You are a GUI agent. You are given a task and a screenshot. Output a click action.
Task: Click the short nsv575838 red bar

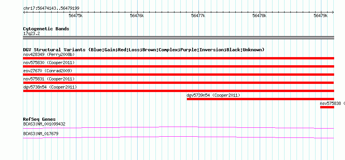327,107
